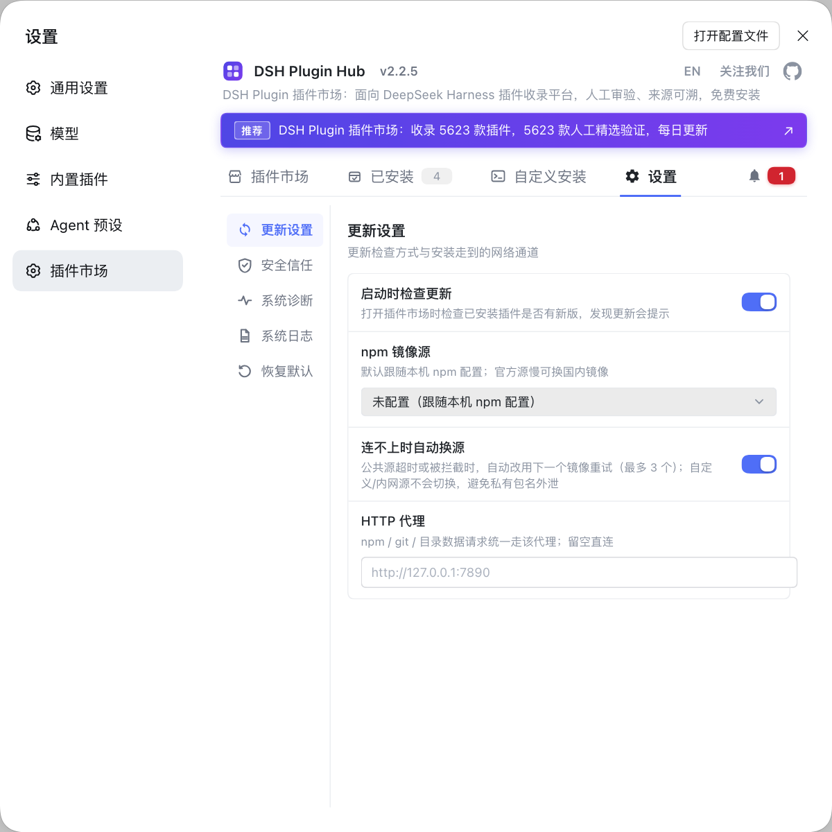Click the terminal icon in the 自定义安装 tab
The image size is (832, 832).
coord(498,177)
